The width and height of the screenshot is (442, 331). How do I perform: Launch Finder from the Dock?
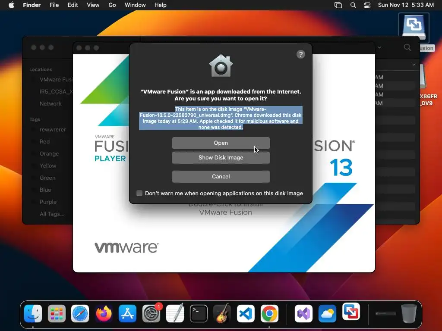pyautogui.click(x=33, y=313)
